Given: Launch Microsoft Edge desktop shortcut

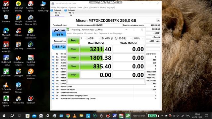Looking at the screenshot, I should coord(6,33).
